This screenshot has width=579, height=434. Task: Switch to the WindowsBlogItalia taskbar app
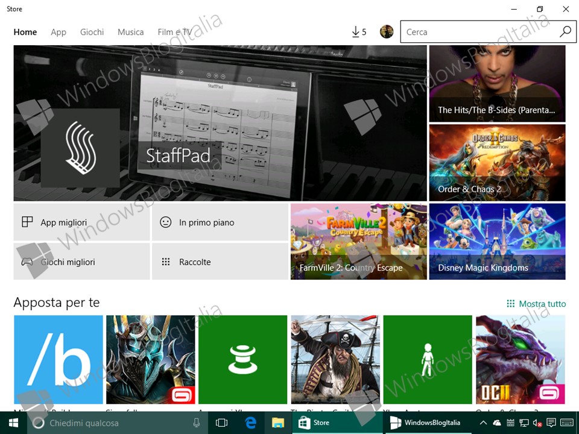(428, 423)
